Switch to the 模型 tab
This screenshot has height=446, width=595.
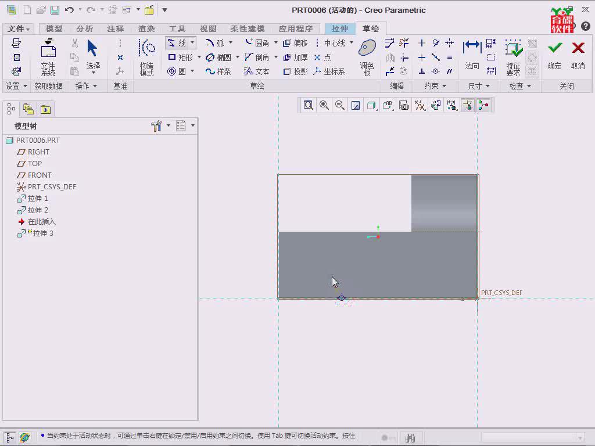(54, 28)
